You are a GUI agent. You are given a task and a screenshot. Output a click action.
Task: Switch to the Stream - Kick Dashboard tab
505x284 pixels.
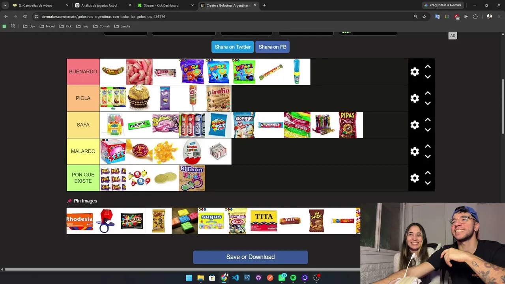pos(166,6)
